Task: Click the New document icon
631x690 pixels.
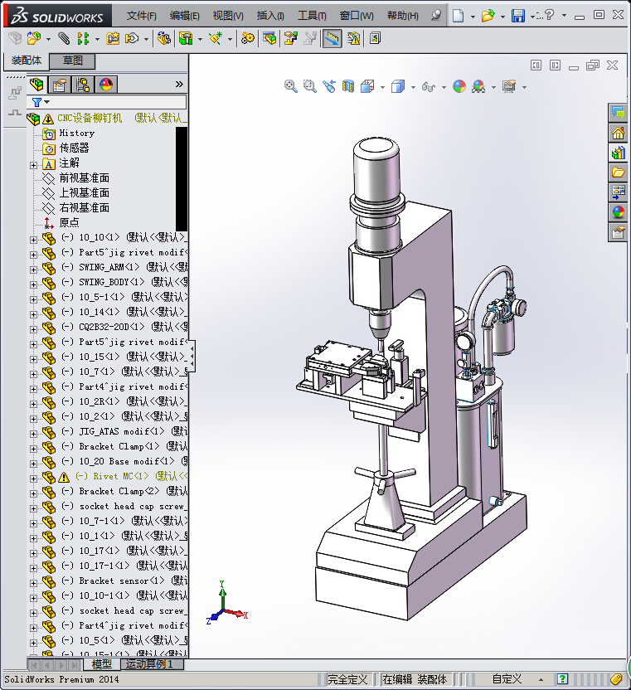Action: tap(458, 16)
